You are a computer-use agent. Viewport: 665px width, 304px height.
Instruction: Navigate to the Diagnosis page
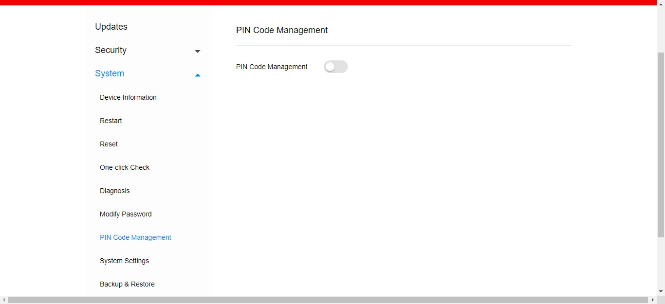114,191
